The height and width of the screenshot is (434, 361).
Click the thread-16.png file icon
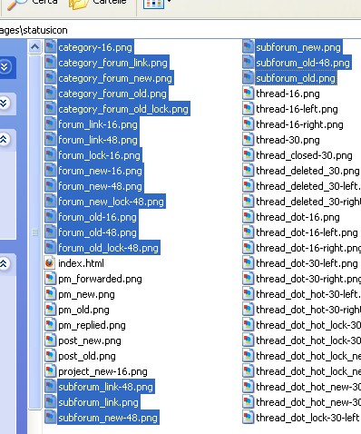[248, 94]
